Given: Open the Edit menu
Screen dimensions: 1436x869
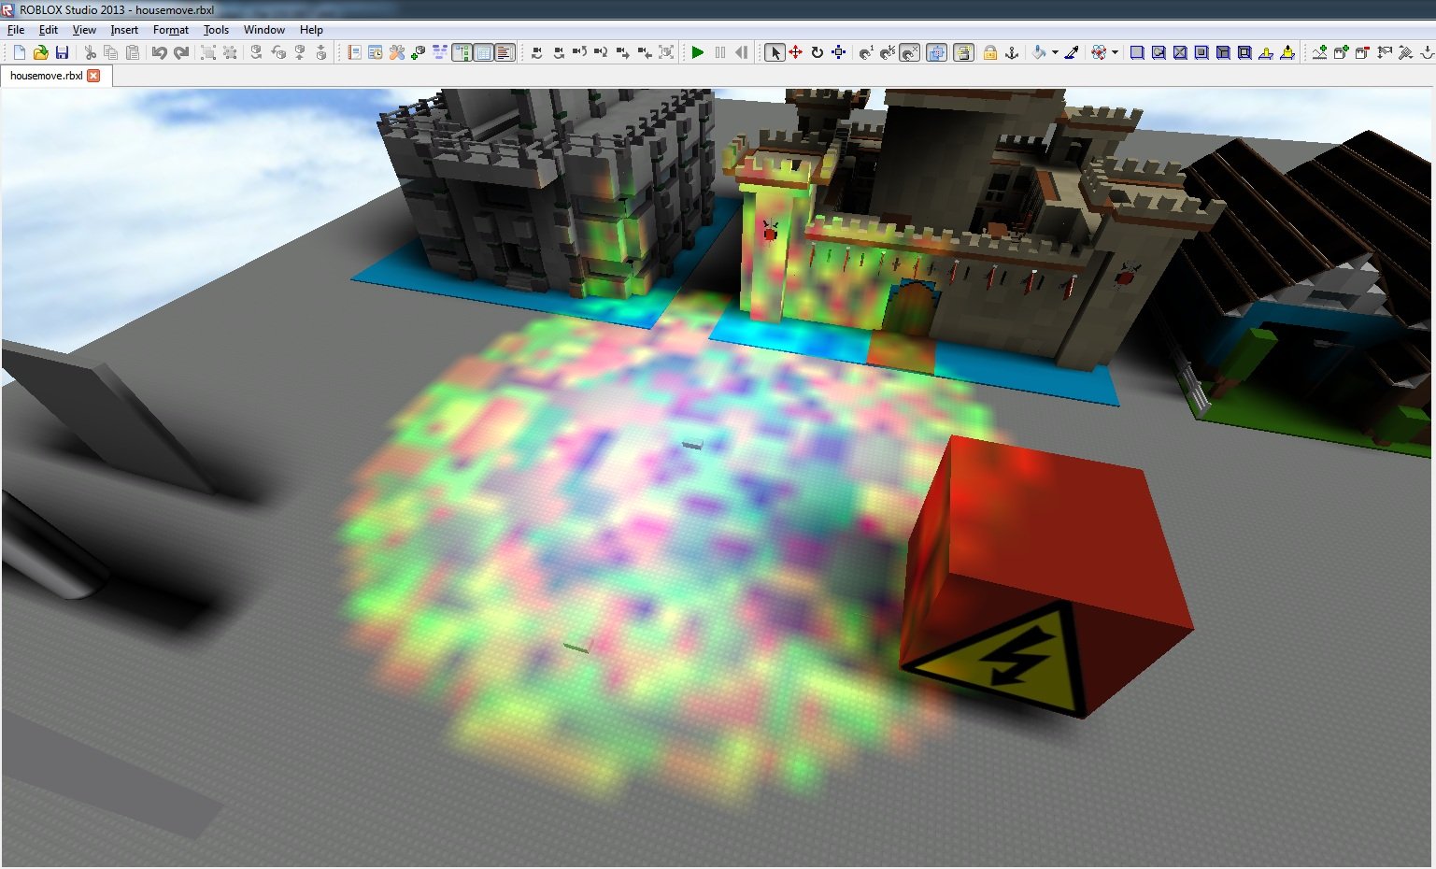Looking at the screenshot, I should pyautogui.click(x=49, y=30).
